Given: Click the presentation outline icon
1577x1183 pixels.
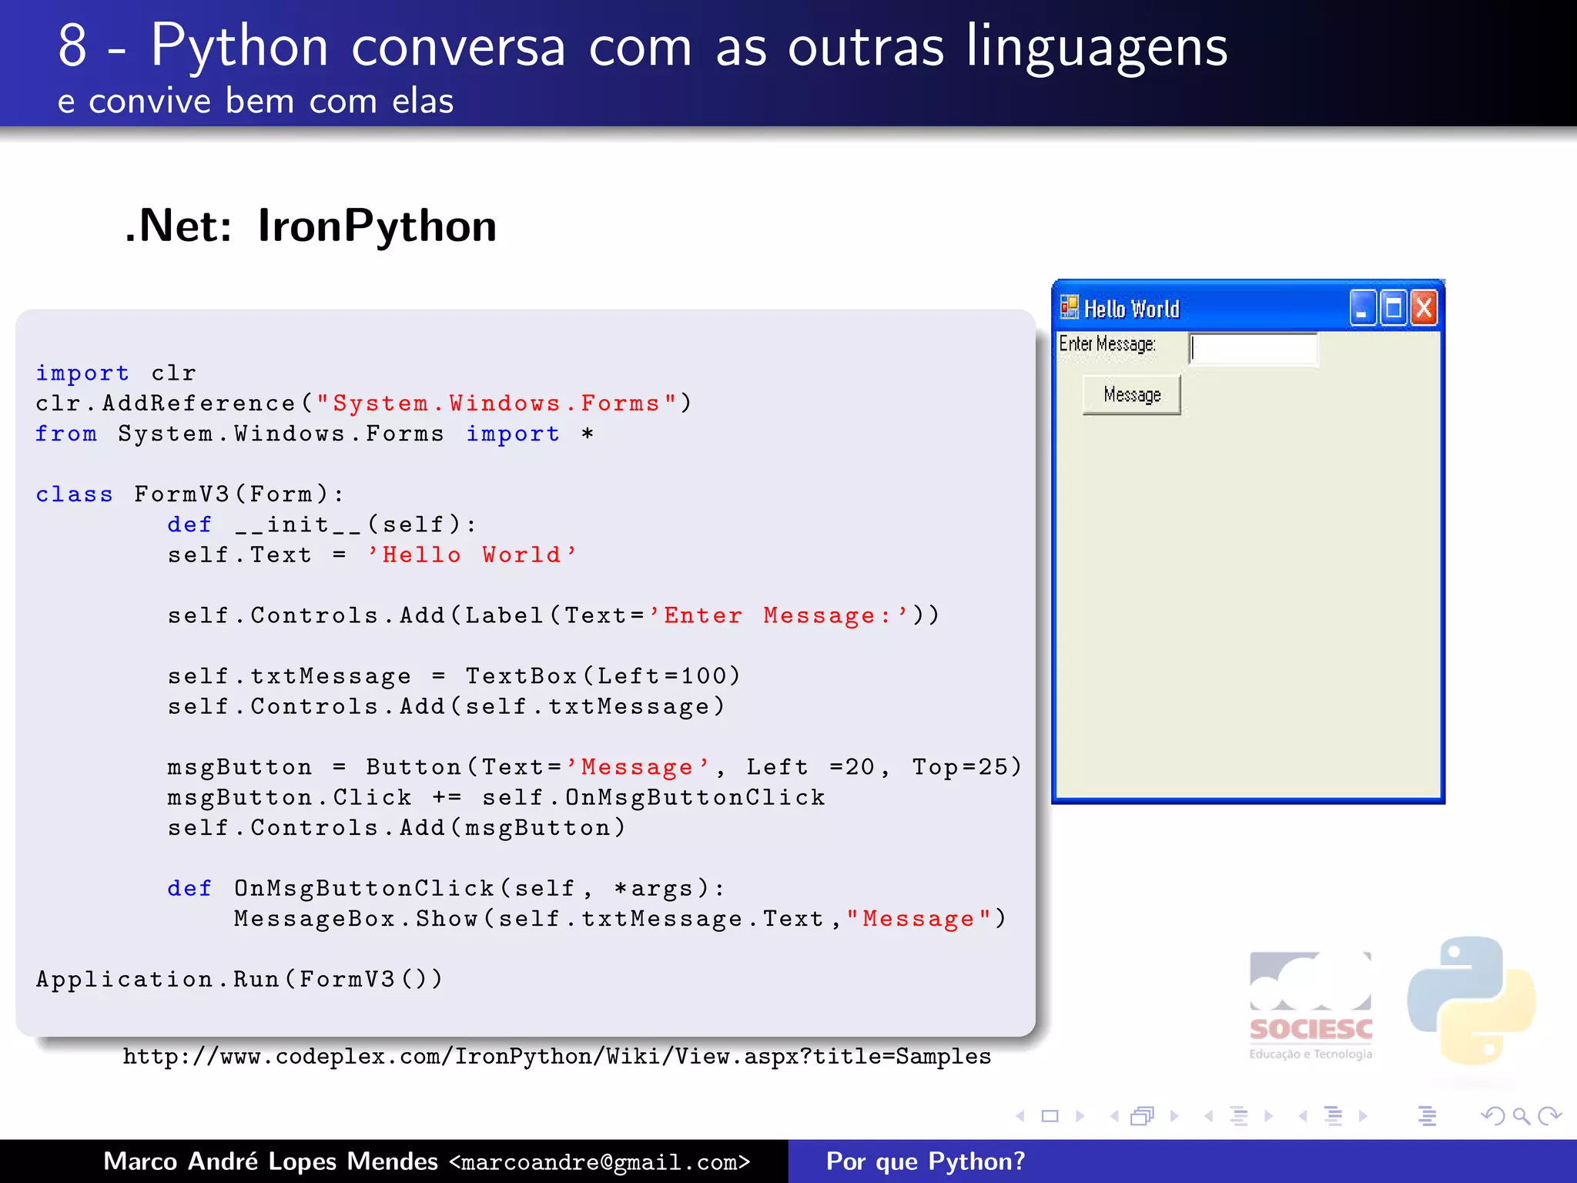Looking at the screenshot, I should (x=1428, y=1116).
